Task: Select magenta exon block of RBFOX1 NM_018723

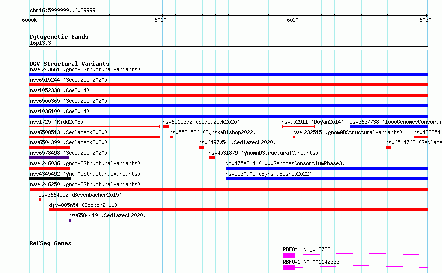Action: (289, 255)
